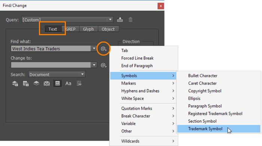Click the Delete Query trash icon

131,19
